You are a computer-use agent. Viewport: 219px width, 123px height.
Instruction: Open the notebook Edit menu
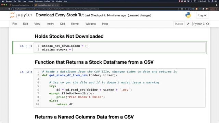(26, 24)
